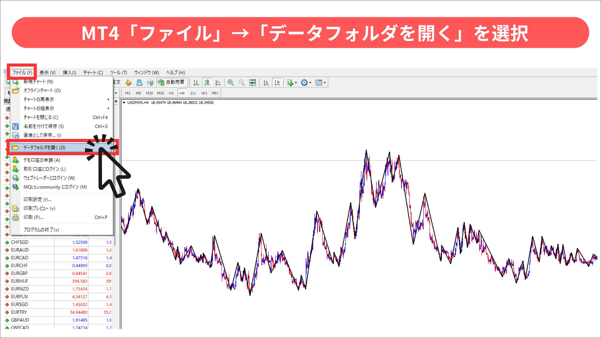Select the EURAUD symbol row
This screenshot has height=338, width=601.
click(58, 250)
